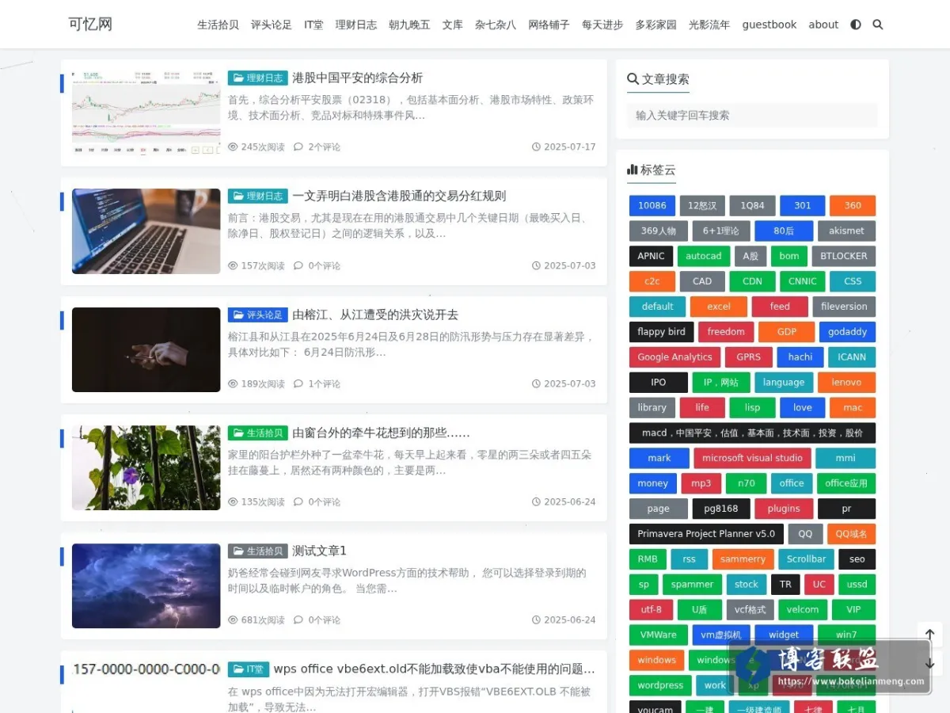Toggle dark mode half-circle icon

click(855, 25)
